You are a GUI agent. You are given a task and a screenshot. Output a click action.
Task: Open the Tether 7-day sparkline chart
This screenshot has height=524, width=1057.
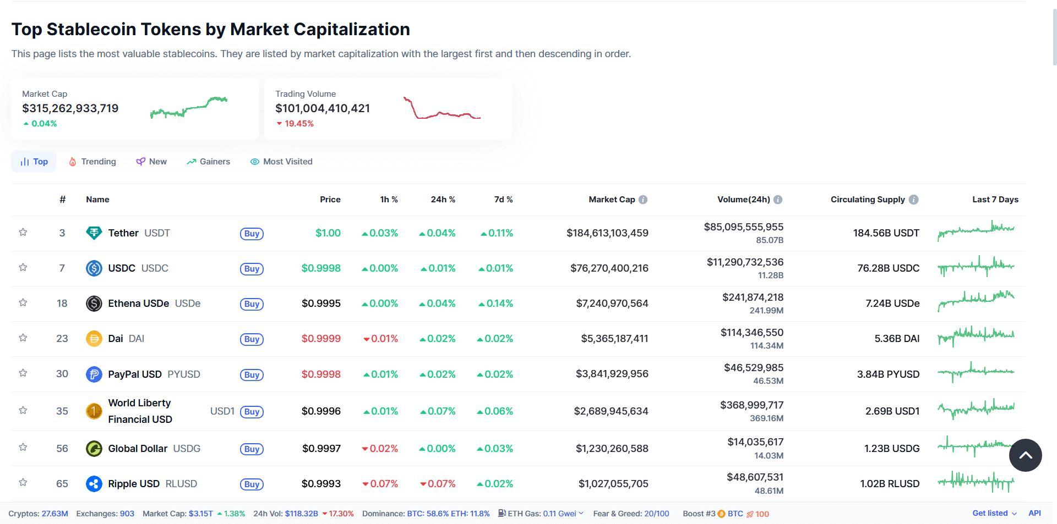pyautogui.click(x=976, y=231)
